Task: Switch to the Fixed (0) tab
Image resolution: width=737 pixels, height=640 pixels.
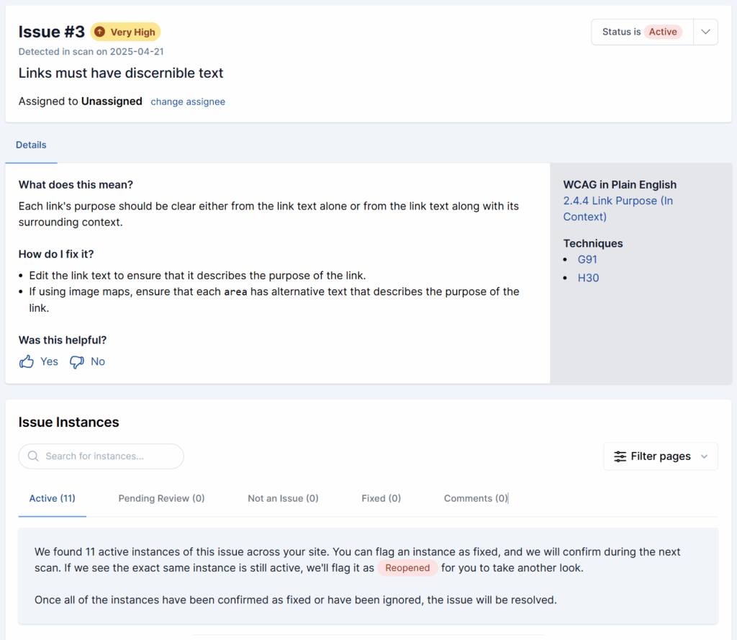Action: (x=381, y=498)
